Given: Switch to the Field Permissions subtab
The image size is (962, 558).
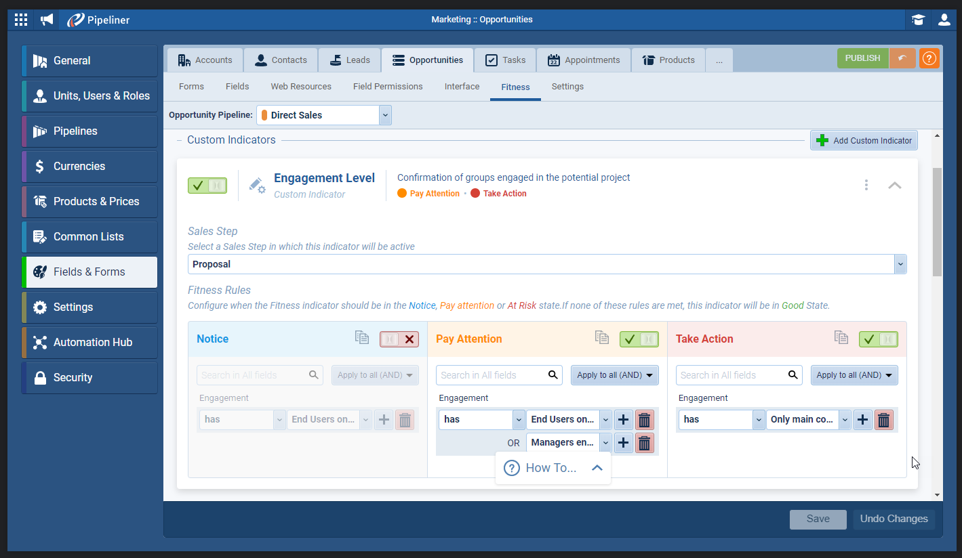Looking at the screenshot, I should coord(388,87).
